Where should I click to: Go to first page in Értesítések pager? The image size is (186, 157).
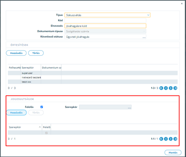coord(161,88)
